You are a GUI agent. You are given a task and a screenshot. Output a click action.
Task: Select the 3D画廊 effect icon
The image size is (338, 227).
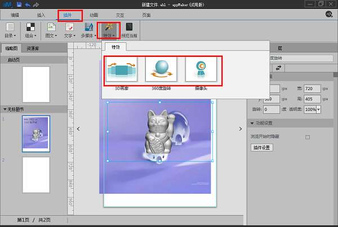click(x=122, y=68)
